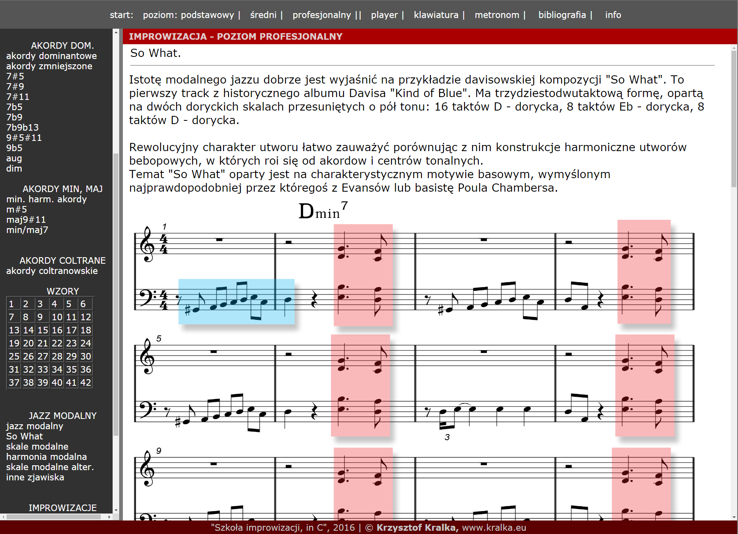Open the dim chord page
The image size is (738, 534).
pyautogui.click(x=14, y=168)
